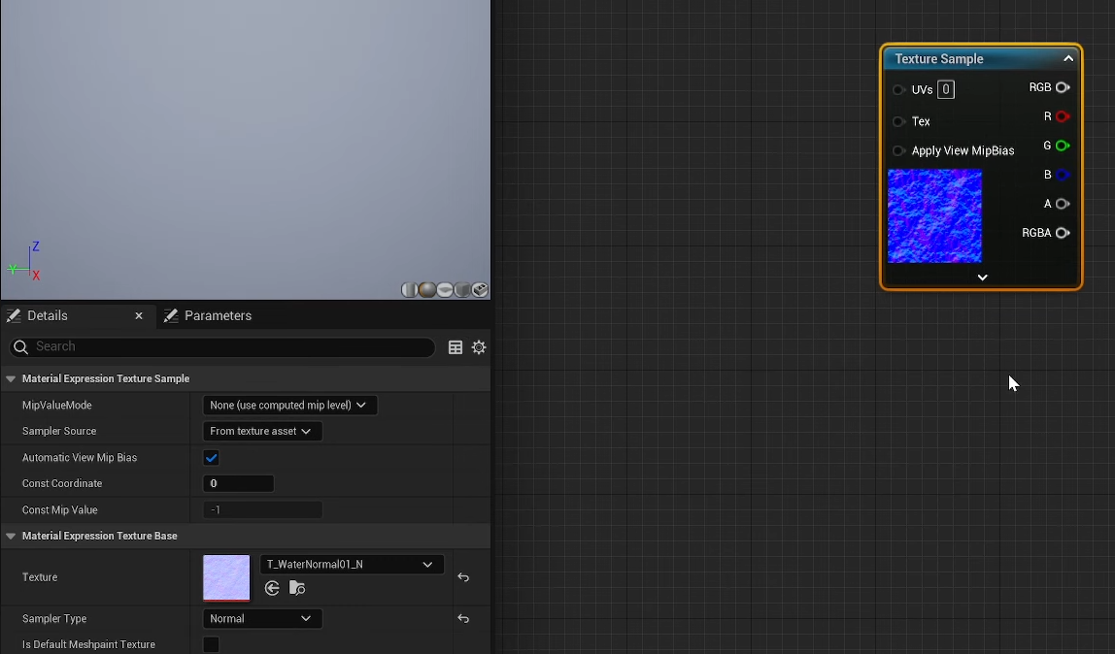Click the node's blue normal map preview
The width and height of the screenshot is (1115, 654).
[934, 215]
